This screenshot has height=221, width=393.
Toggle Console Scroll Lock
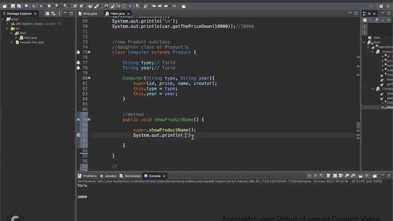[335, 176]
